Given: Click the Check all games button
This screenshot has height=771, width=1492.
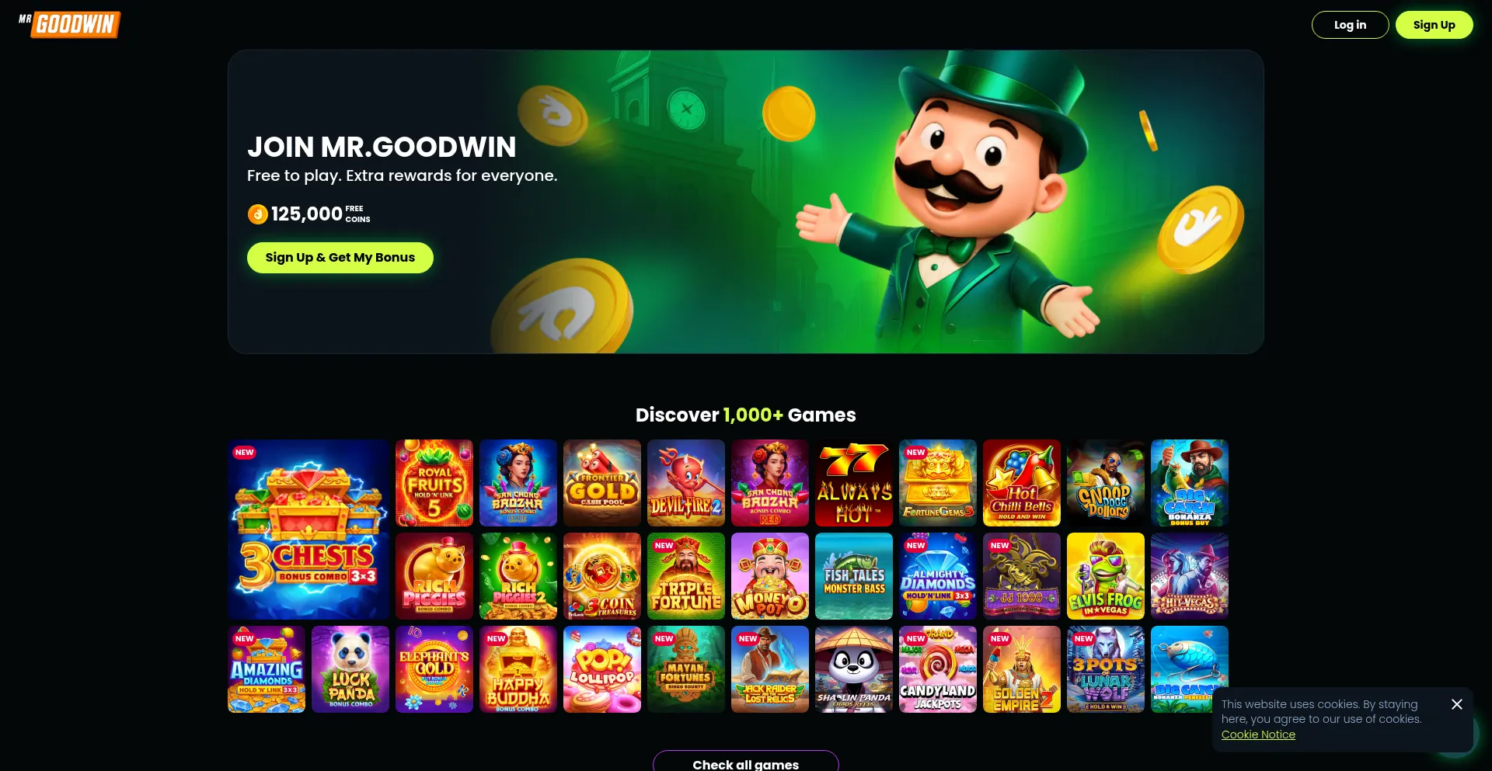Looking at the screenshot, I should (746, 761).
